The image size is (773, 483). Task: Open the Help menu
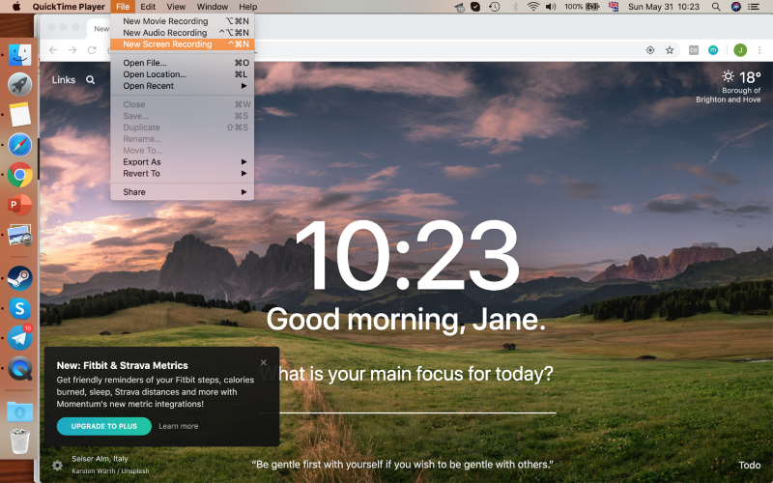pyautogui.click(x=248, y=7)
